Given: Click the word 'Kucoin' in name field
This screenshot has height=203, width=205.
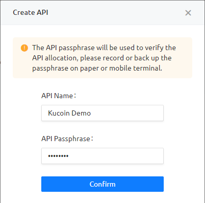Looking at the screenshot, I should click(x=59, y=113).
